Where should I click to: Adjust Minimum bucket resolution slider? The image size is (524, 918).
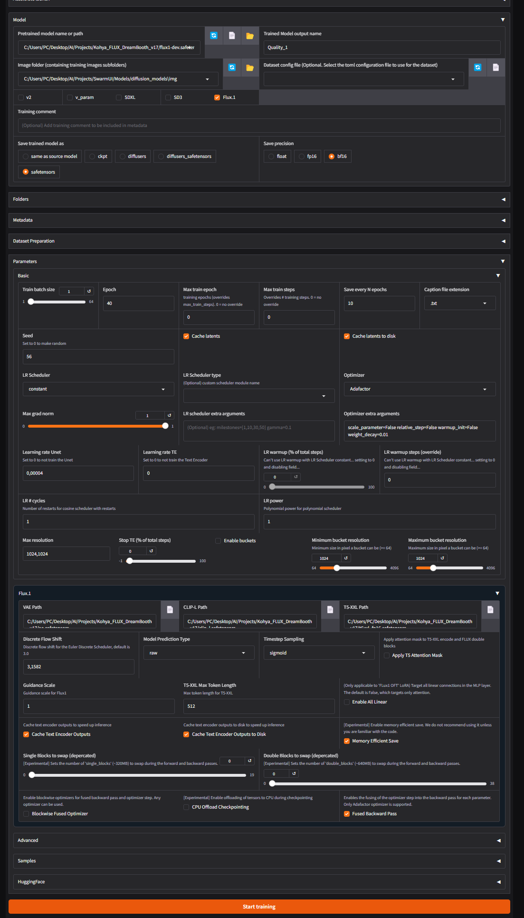coord(353,568)
